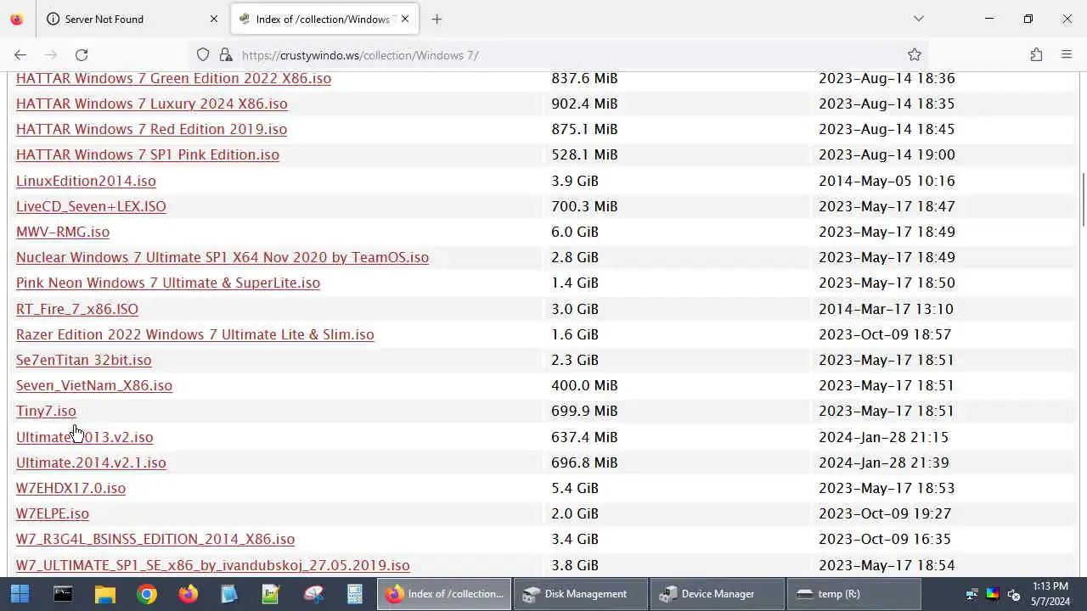This screenshot has height=611, width=1087.
Task: Open the pinned Firefox taskbar icon
Action: pos(188,594)
